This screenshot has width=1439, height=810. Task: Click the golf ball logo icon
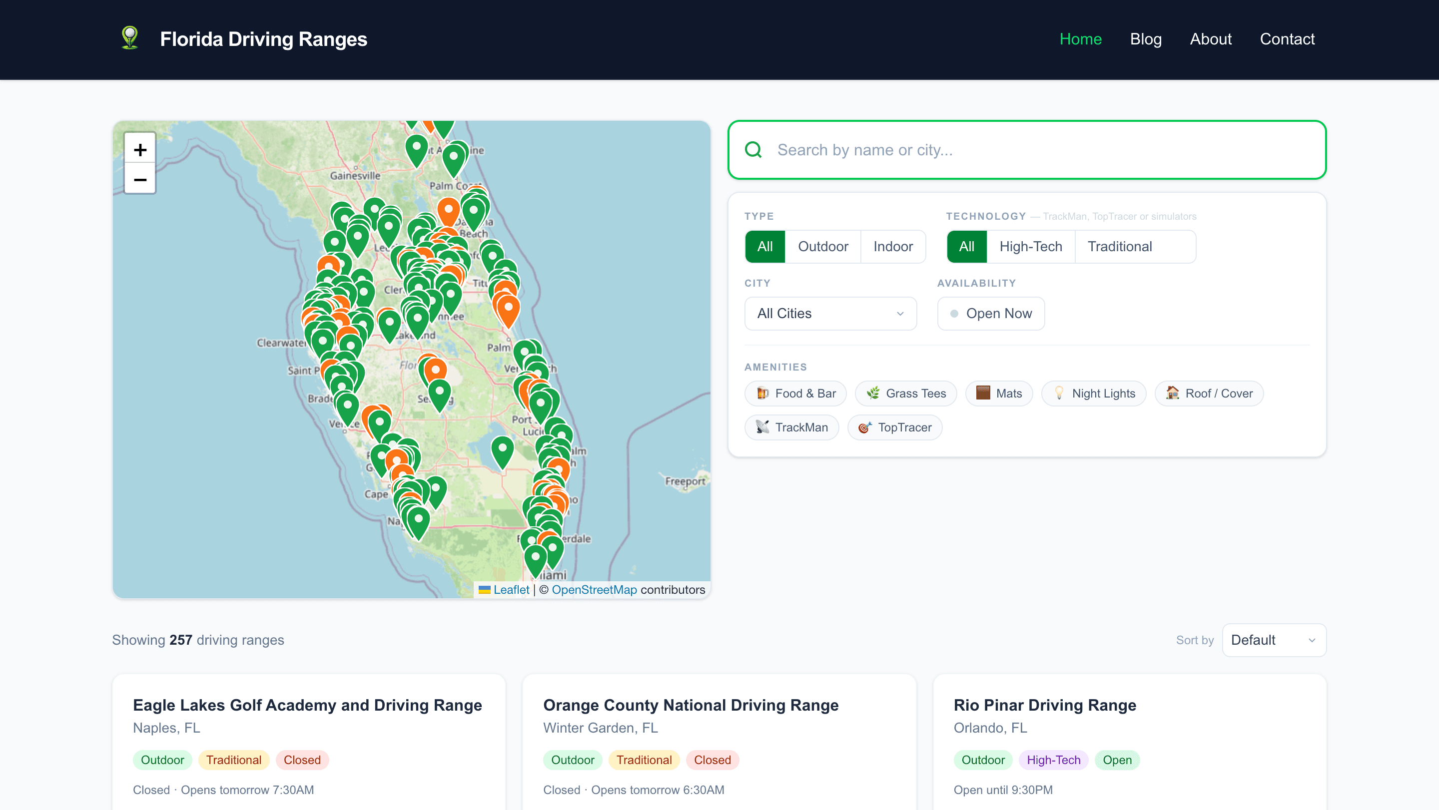pos(129,38)
